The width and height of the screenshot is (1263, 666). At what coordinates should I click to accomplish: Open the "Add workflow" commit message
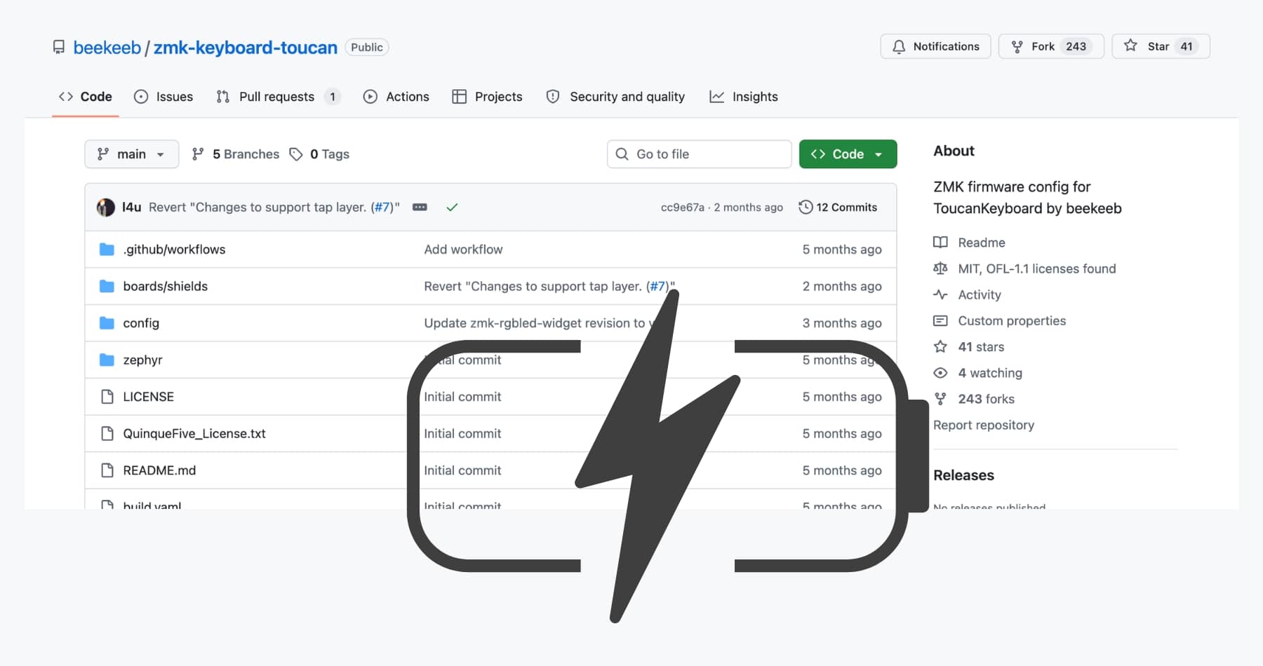click(463, 250)
